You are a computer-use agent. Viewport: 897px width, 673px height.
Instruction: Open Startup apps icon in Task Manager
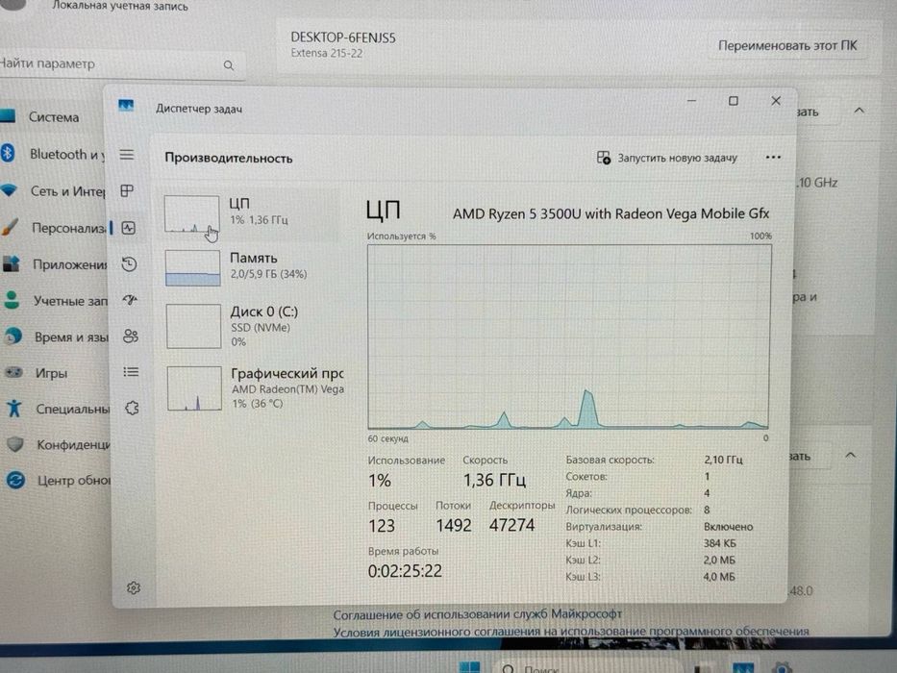pyautogui.click(x=131, y=299)
